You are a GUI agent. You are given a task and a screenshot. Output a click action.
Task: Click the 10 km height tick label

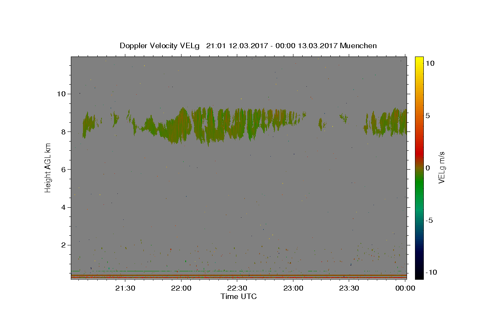(x=61, y=94)
